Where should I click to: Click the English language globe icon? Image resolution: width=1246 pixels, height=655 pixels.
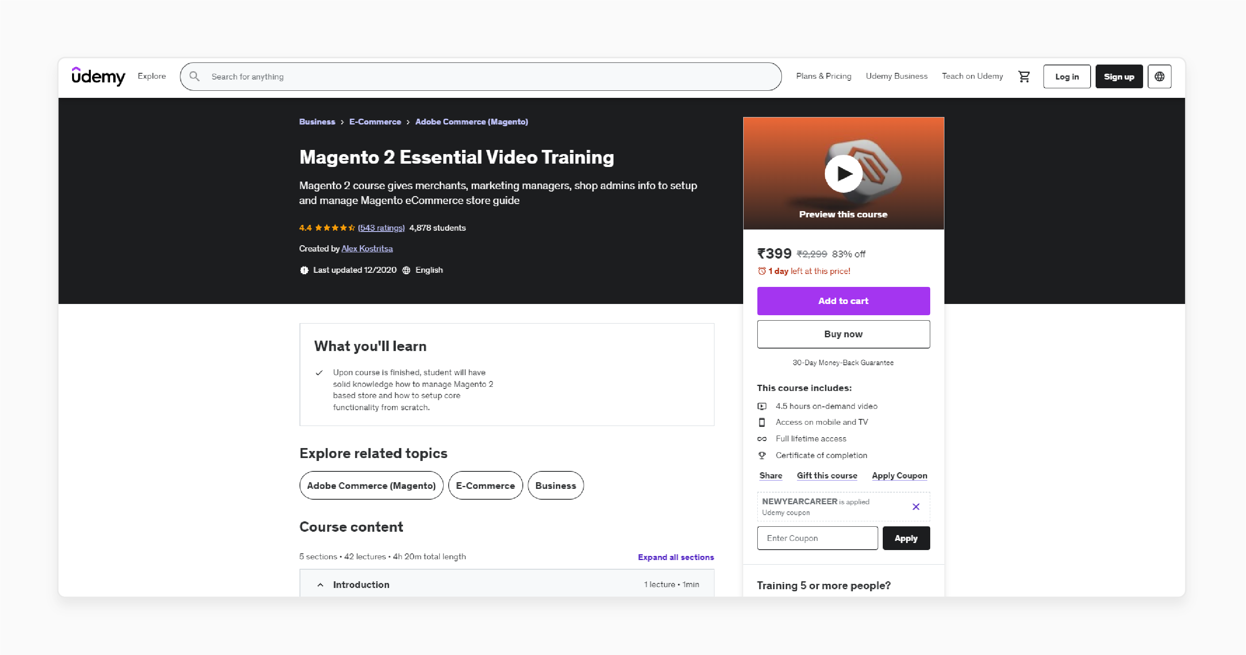coord(406,270)
